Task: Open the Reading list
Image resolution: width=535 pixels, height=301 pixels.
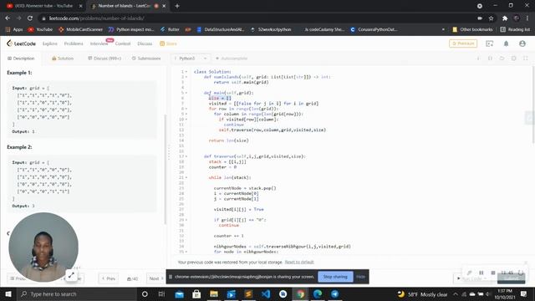Action: coord(515,29)
